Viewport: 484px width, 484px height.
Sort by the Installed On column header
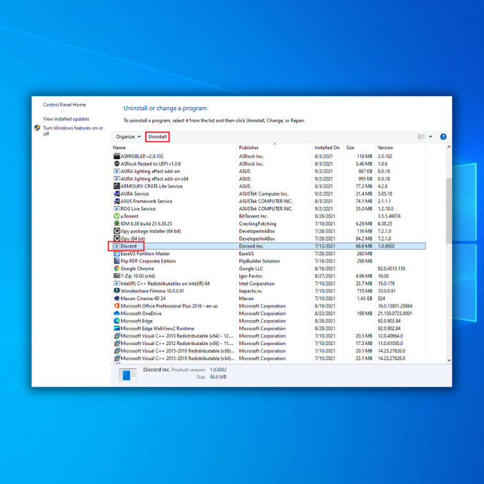coord(328,147)
